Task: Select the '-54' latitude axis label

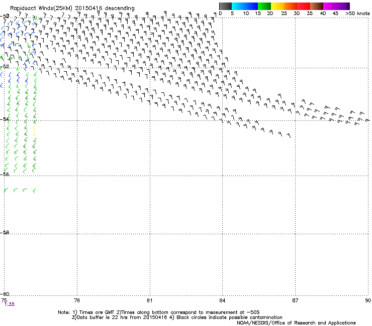Action: pyautogui.click(x=5, y=119)
